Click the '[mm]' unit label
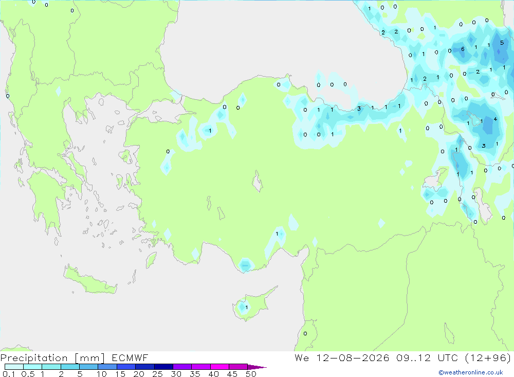 (90, 358)
